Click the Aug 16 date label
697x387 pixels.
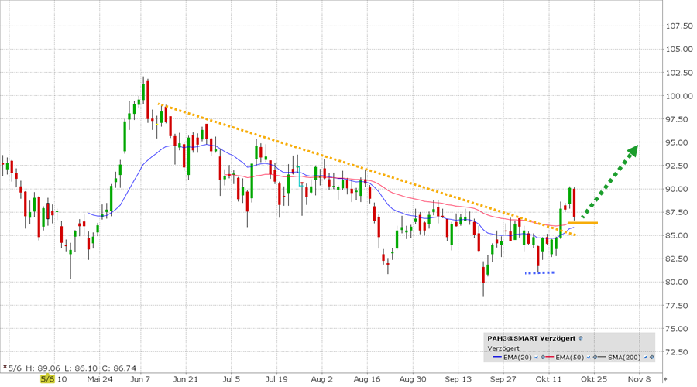point(367,379)
